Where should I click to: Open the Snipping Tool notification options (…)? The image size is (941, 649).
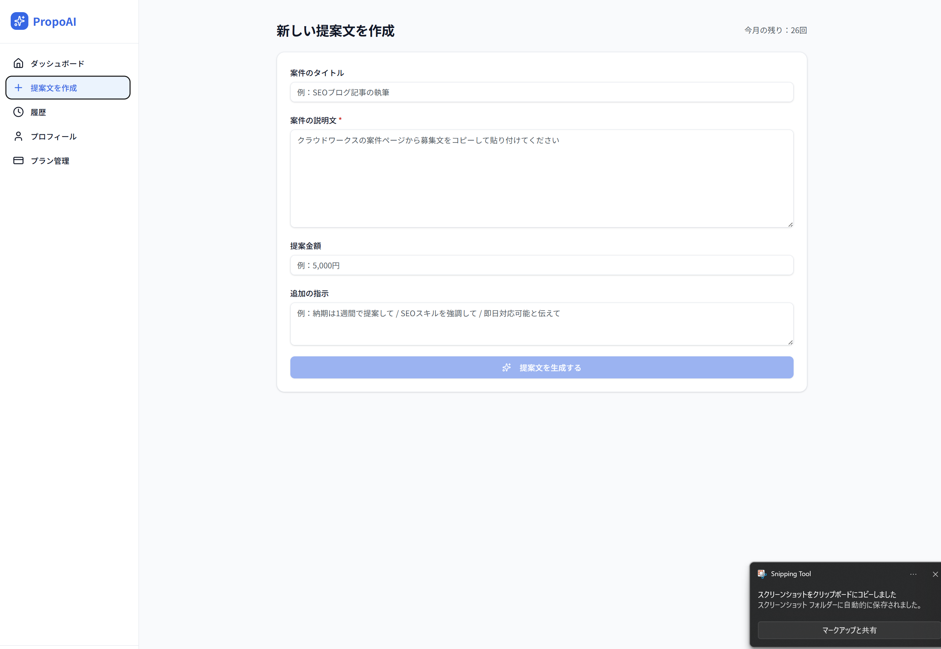(913, 574)
